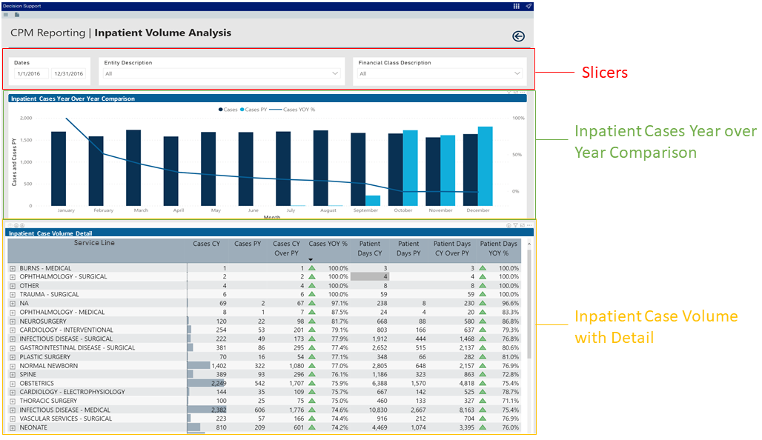Expand the BURNS - MEDICAL row
The image size is (762, 440).
pyautogui.click(x=12, y=268)
